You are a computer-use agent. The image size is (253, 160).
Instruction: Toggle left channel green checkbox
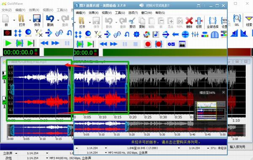pyautogui.click(x=4, y=77)
